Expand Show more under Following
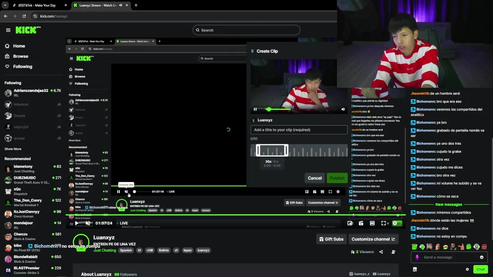The height and width of the screenshot is (277, 493). click(13, 149)
